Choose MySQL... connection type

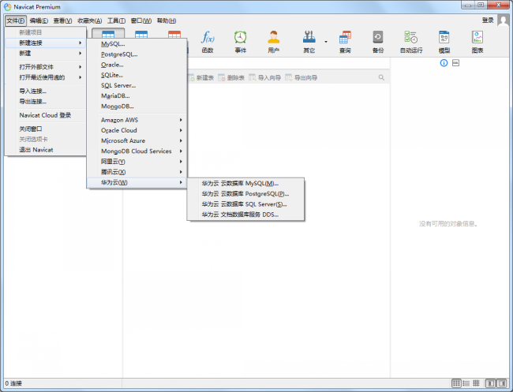click(137, 44)
